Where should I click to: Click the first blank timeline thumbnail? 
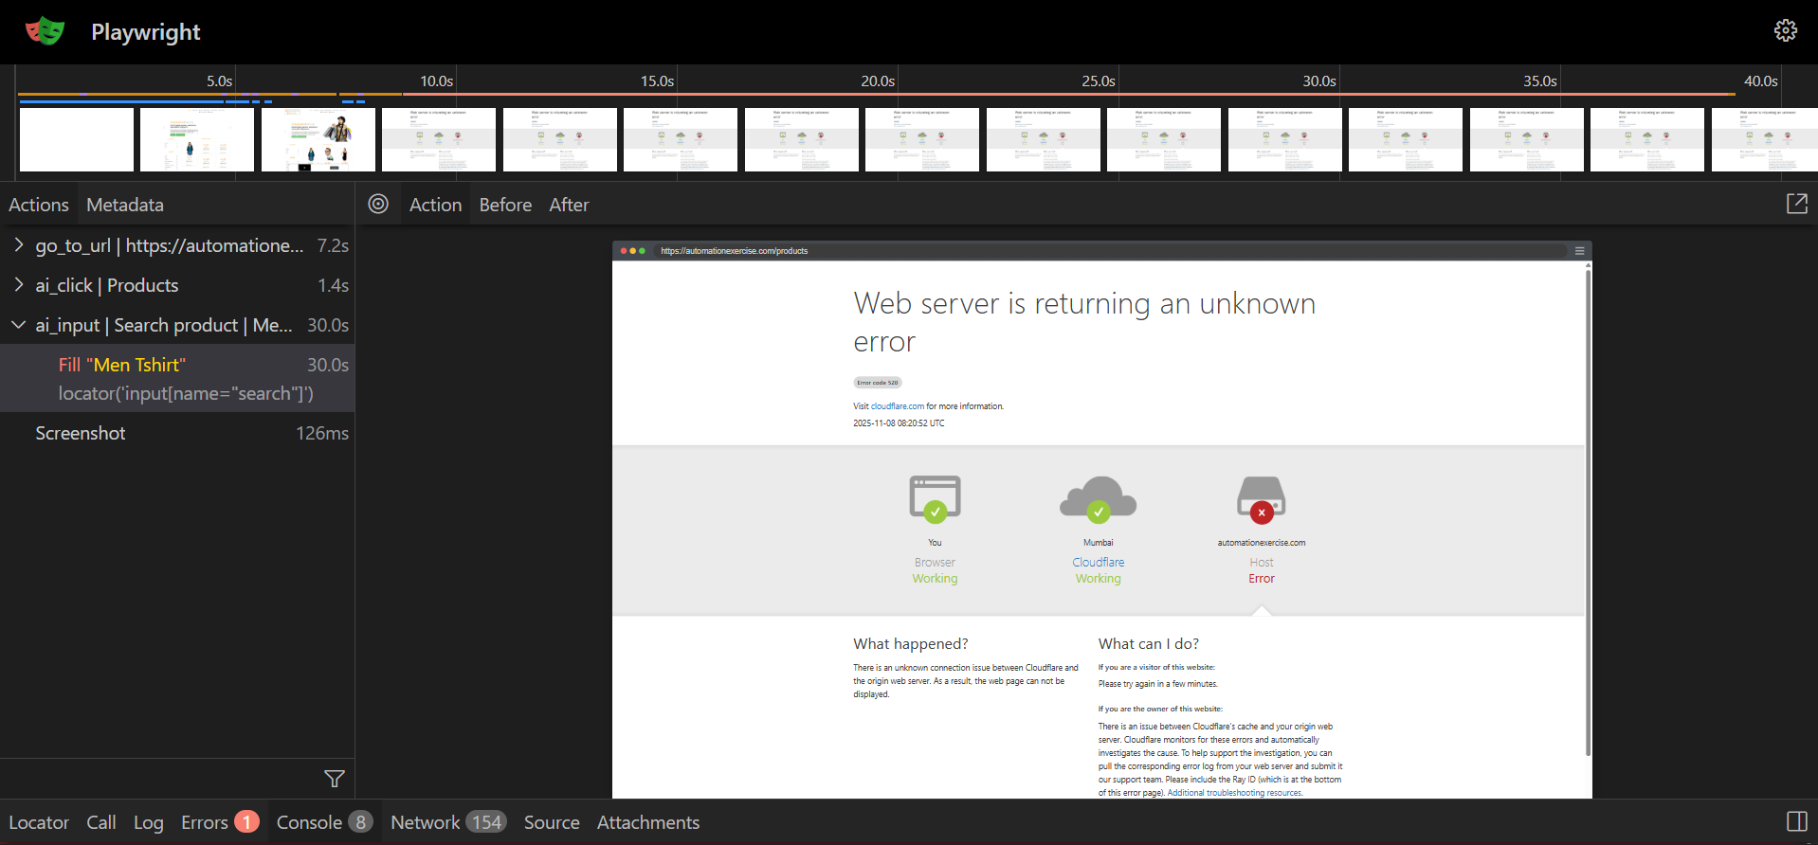(x=77, y=139)
